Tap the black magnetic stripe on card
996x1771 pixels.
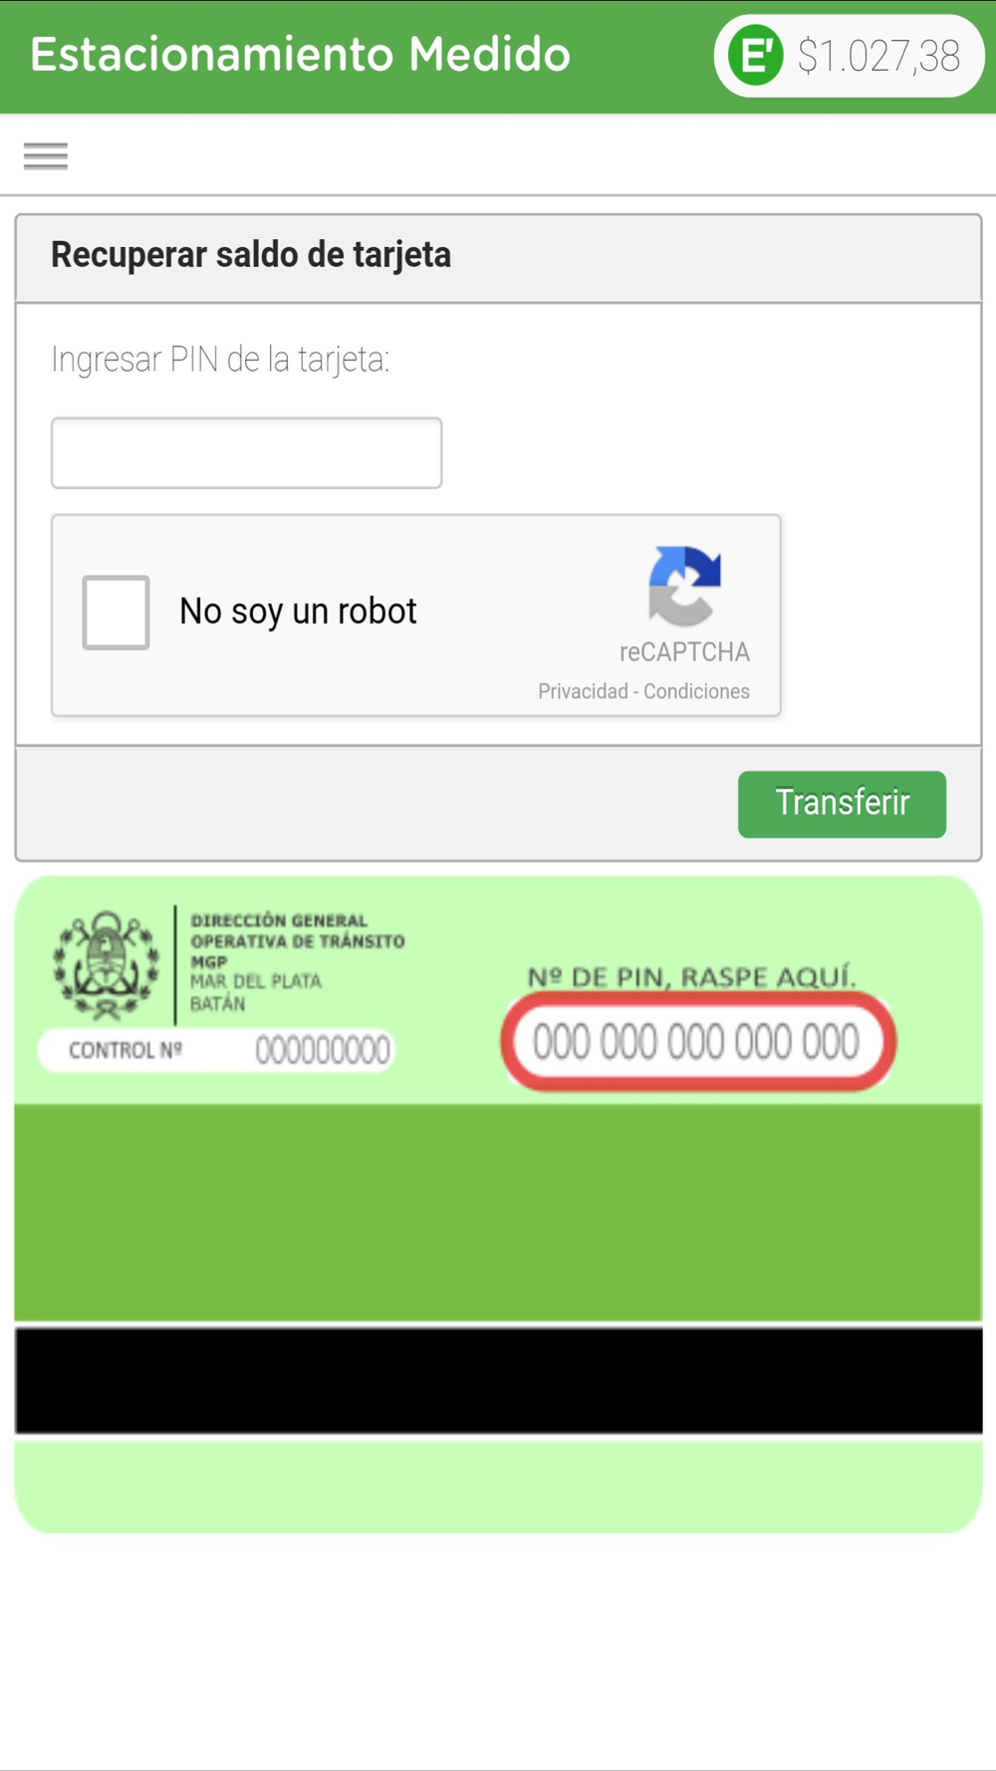click(x=498, y=1380)
